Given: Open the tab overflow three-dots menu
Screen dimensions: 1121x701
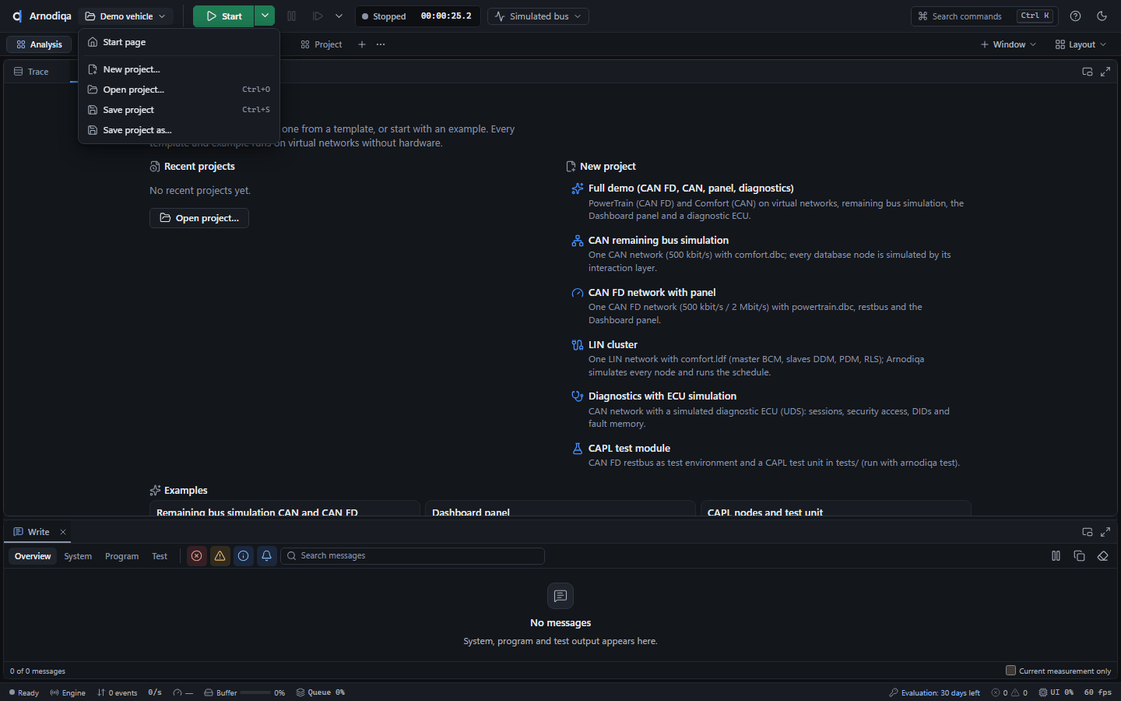Looking at the screenshot, I should coord(381,44).
